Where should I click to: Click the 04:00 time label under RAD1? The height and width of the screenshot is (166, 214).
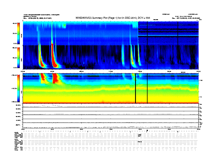click(x=52, y=71)
